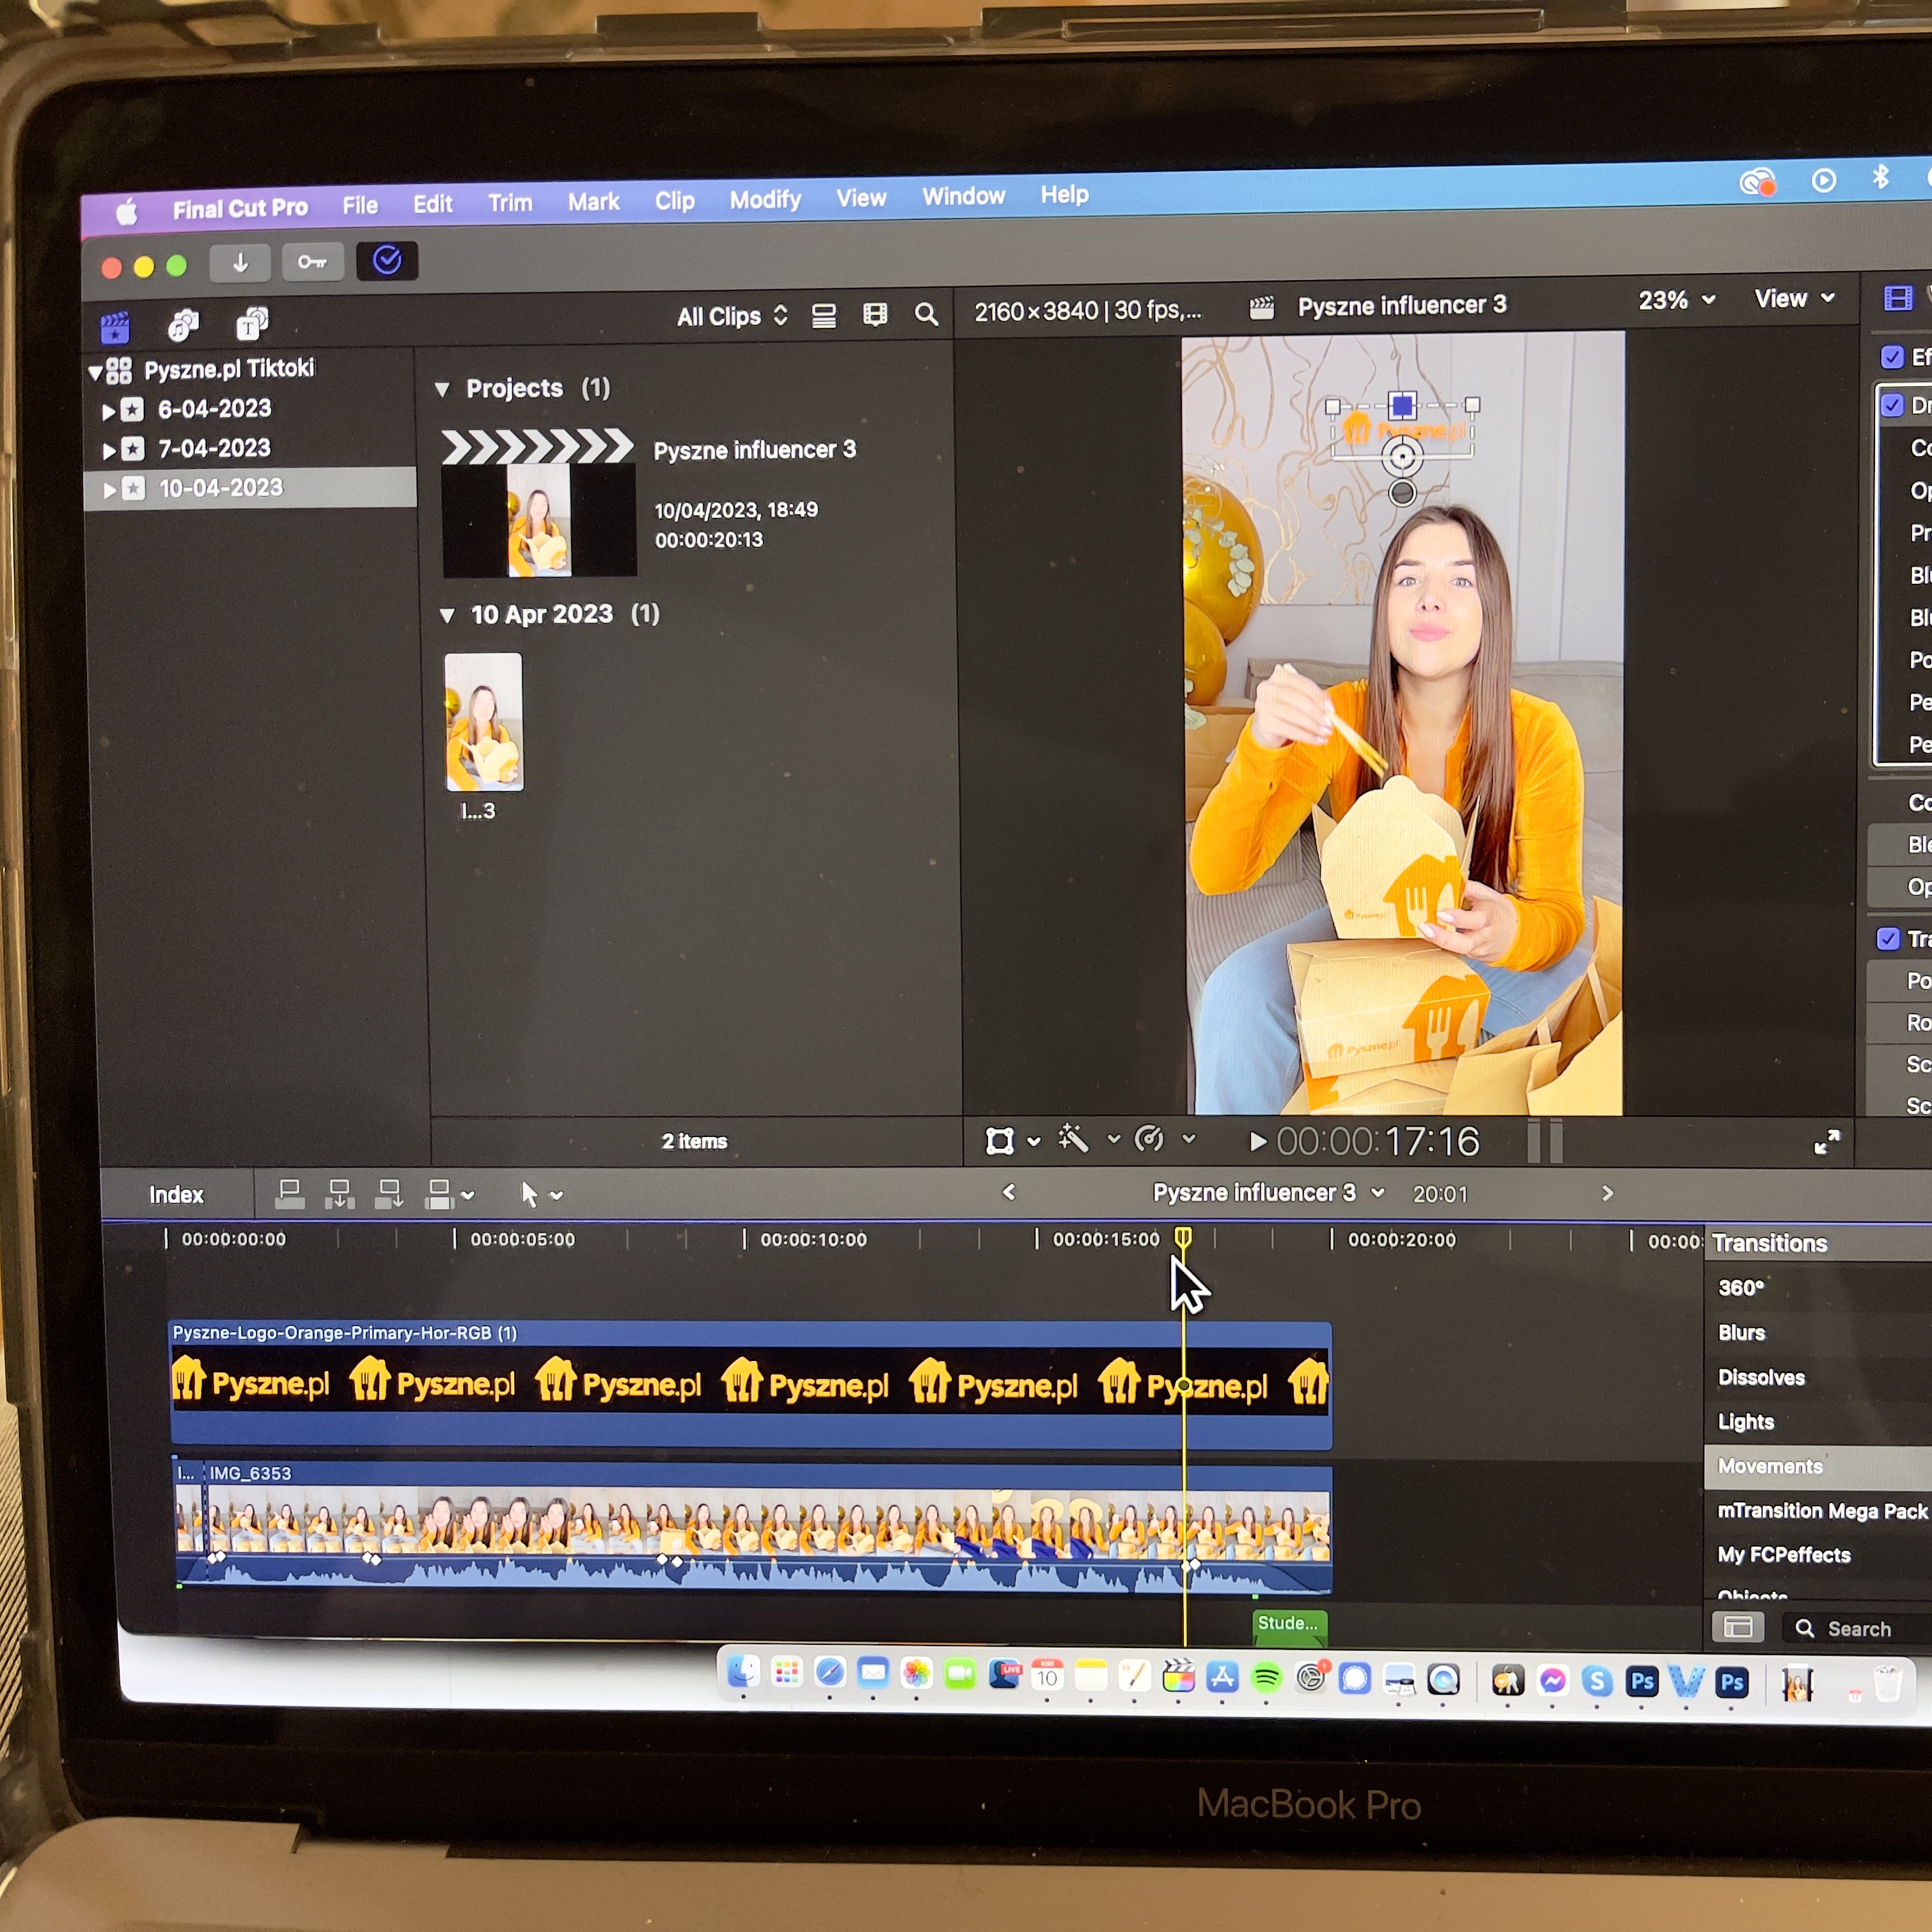Open the Edit menu

tap(433, 204)
